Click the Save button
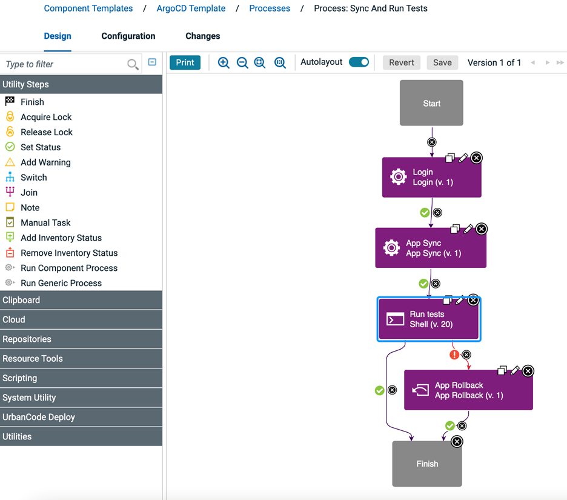The height and width of the screenshot is (500, 567). [x=442, y=62]
